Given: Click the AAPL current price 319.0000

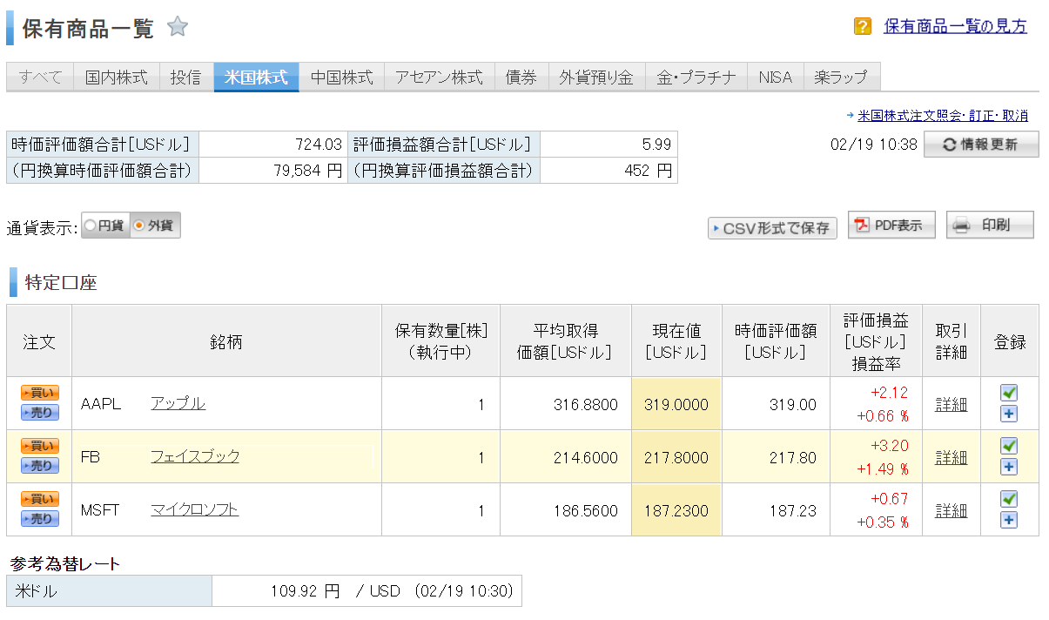Looking at the screenshot, I should click(x=676, y=405).
